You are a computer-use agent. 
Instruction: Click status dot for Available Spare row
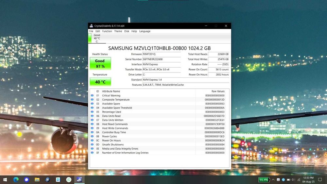pyautogui.click(x=92, y=104)
